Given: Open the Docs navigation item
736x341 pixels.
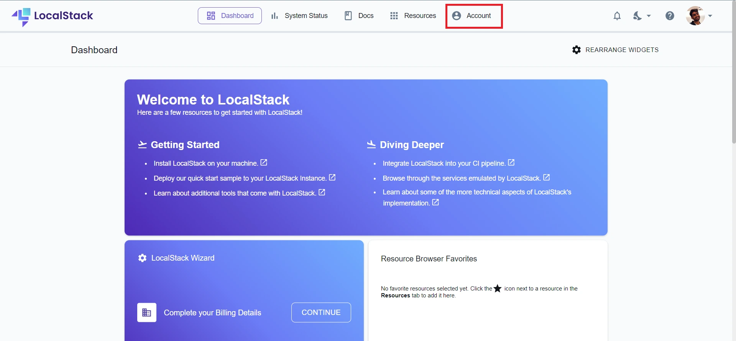Looking at the screenshot, I should [x=359, y=16].
